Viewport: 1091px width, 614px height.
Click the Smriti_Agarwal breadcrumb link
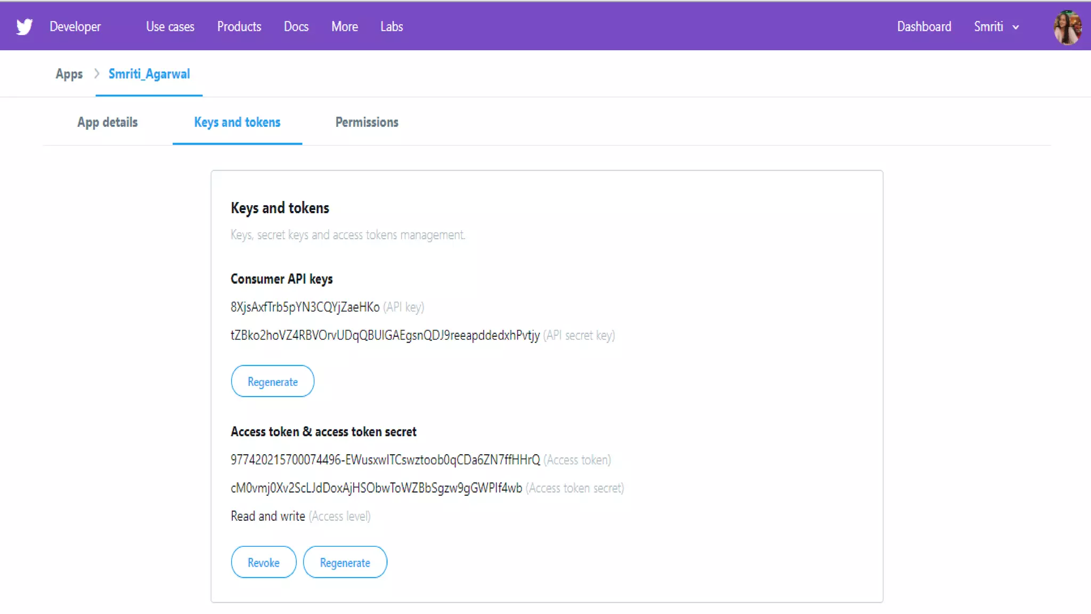click(x=149, y=74)
